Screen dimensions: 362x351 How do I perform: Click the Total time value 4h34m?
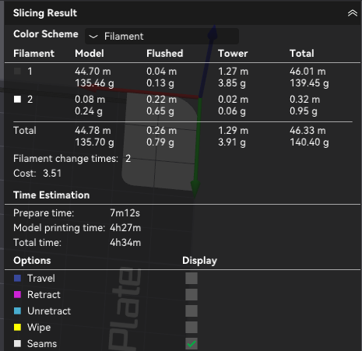coord(125,243)
